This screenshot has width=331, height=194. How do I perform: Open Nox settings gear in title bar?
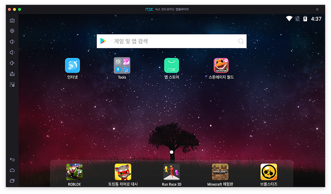(x=317, y=9)
